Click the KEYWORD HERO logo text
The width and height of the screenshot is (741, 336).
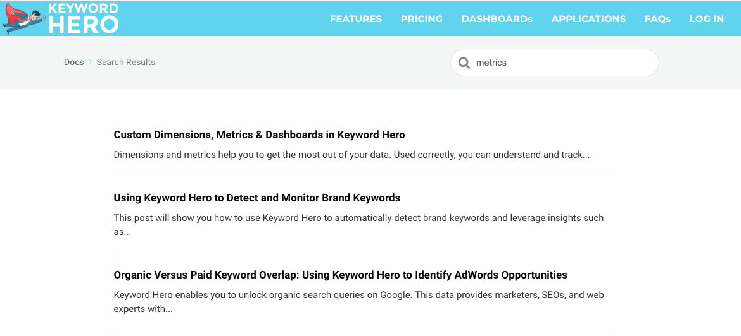coord(84,19)
